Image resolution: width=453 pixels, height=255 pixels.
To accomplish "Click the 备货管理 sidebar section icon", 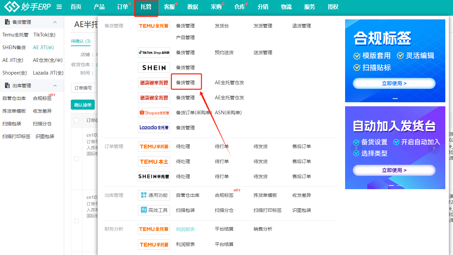I will [x=7, y=22].
